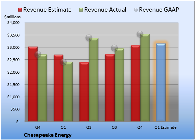The image size is (195, 140).
Task: Click the 'Q1 Estimate' x-axis label
Action: pyautogui.click(x=165, y=127)
